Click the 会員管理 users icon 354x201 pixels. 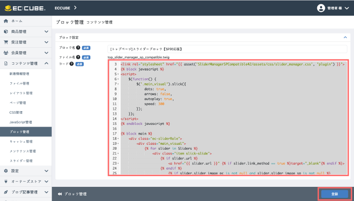6,53
